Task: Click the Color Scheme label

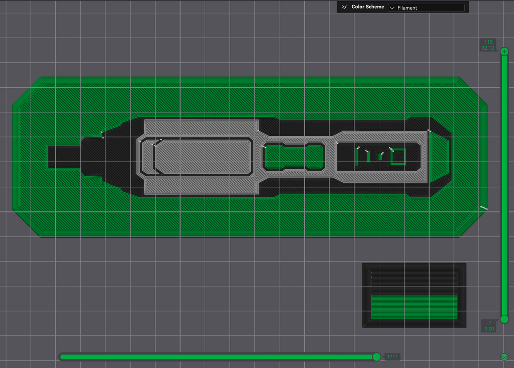Action: [x=368, y=7]
